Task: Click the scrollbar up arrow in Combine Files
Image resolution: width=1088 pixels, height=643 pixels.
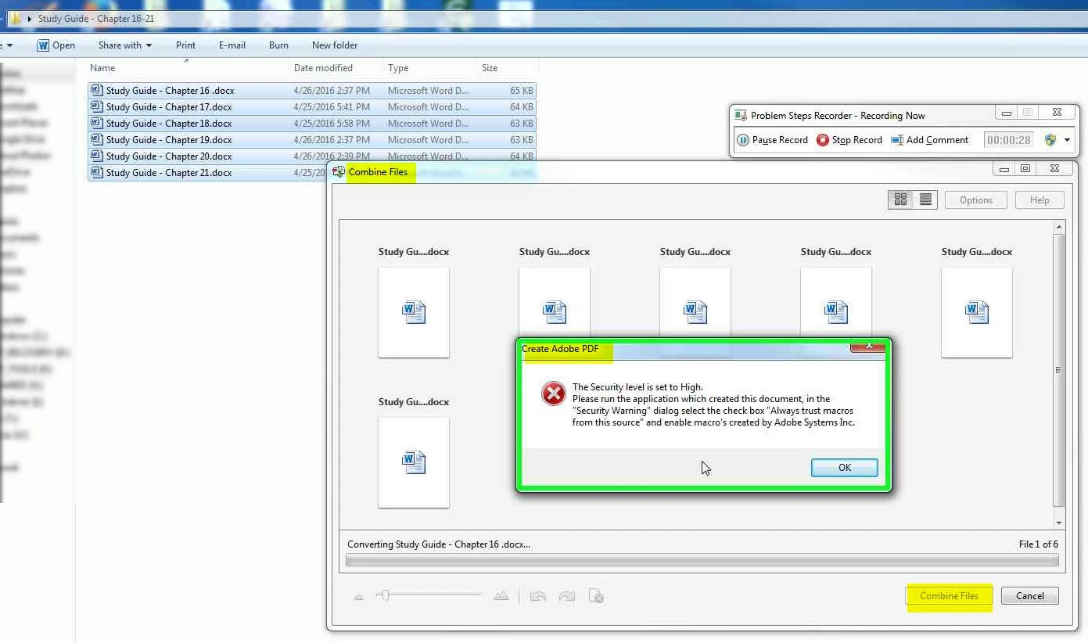Action: (1059, 227)
